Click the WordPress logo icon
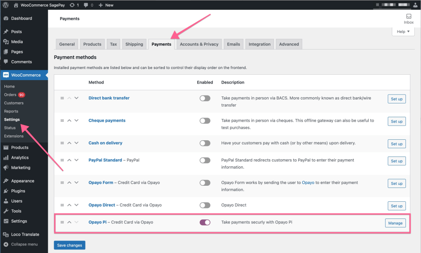This screenshot has height=253, width=421. tap(5, 5)
